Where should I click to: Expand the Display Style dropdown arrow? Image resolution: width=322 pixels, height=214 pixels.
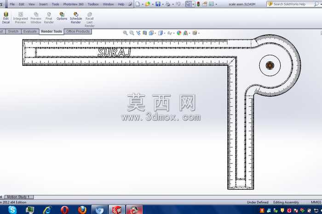pos(165,33)
